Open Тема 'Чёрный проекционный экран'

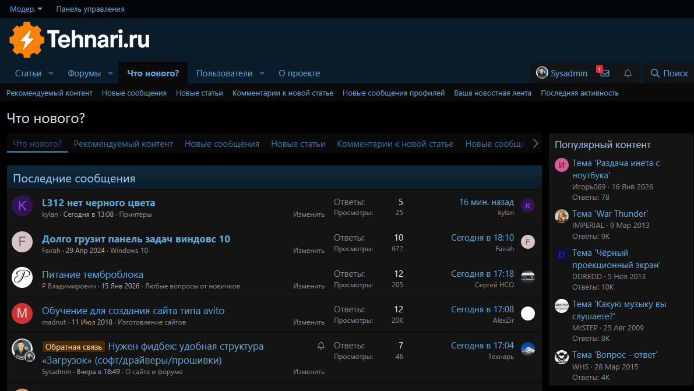coord(616,259)
